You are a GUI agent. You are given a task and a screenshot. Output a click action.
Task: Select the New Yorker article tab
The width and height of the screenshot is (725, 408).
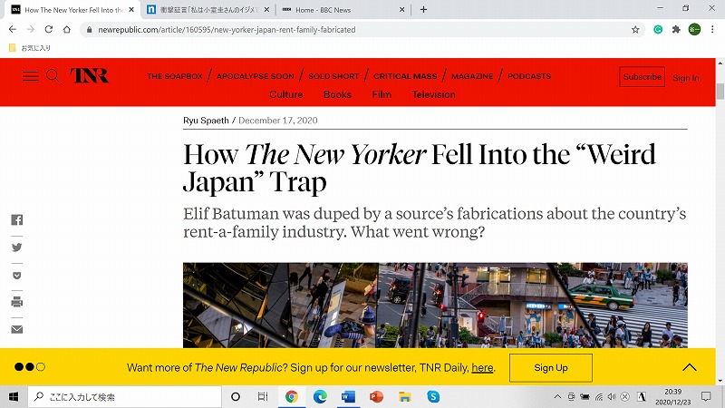coord(74,10)
